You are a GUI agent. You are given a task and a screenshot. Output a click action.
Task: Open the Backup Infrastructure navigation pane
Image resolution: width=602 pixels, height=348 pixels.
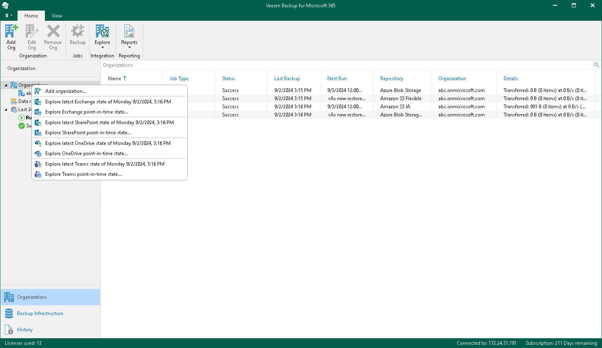tap(50, 313)
